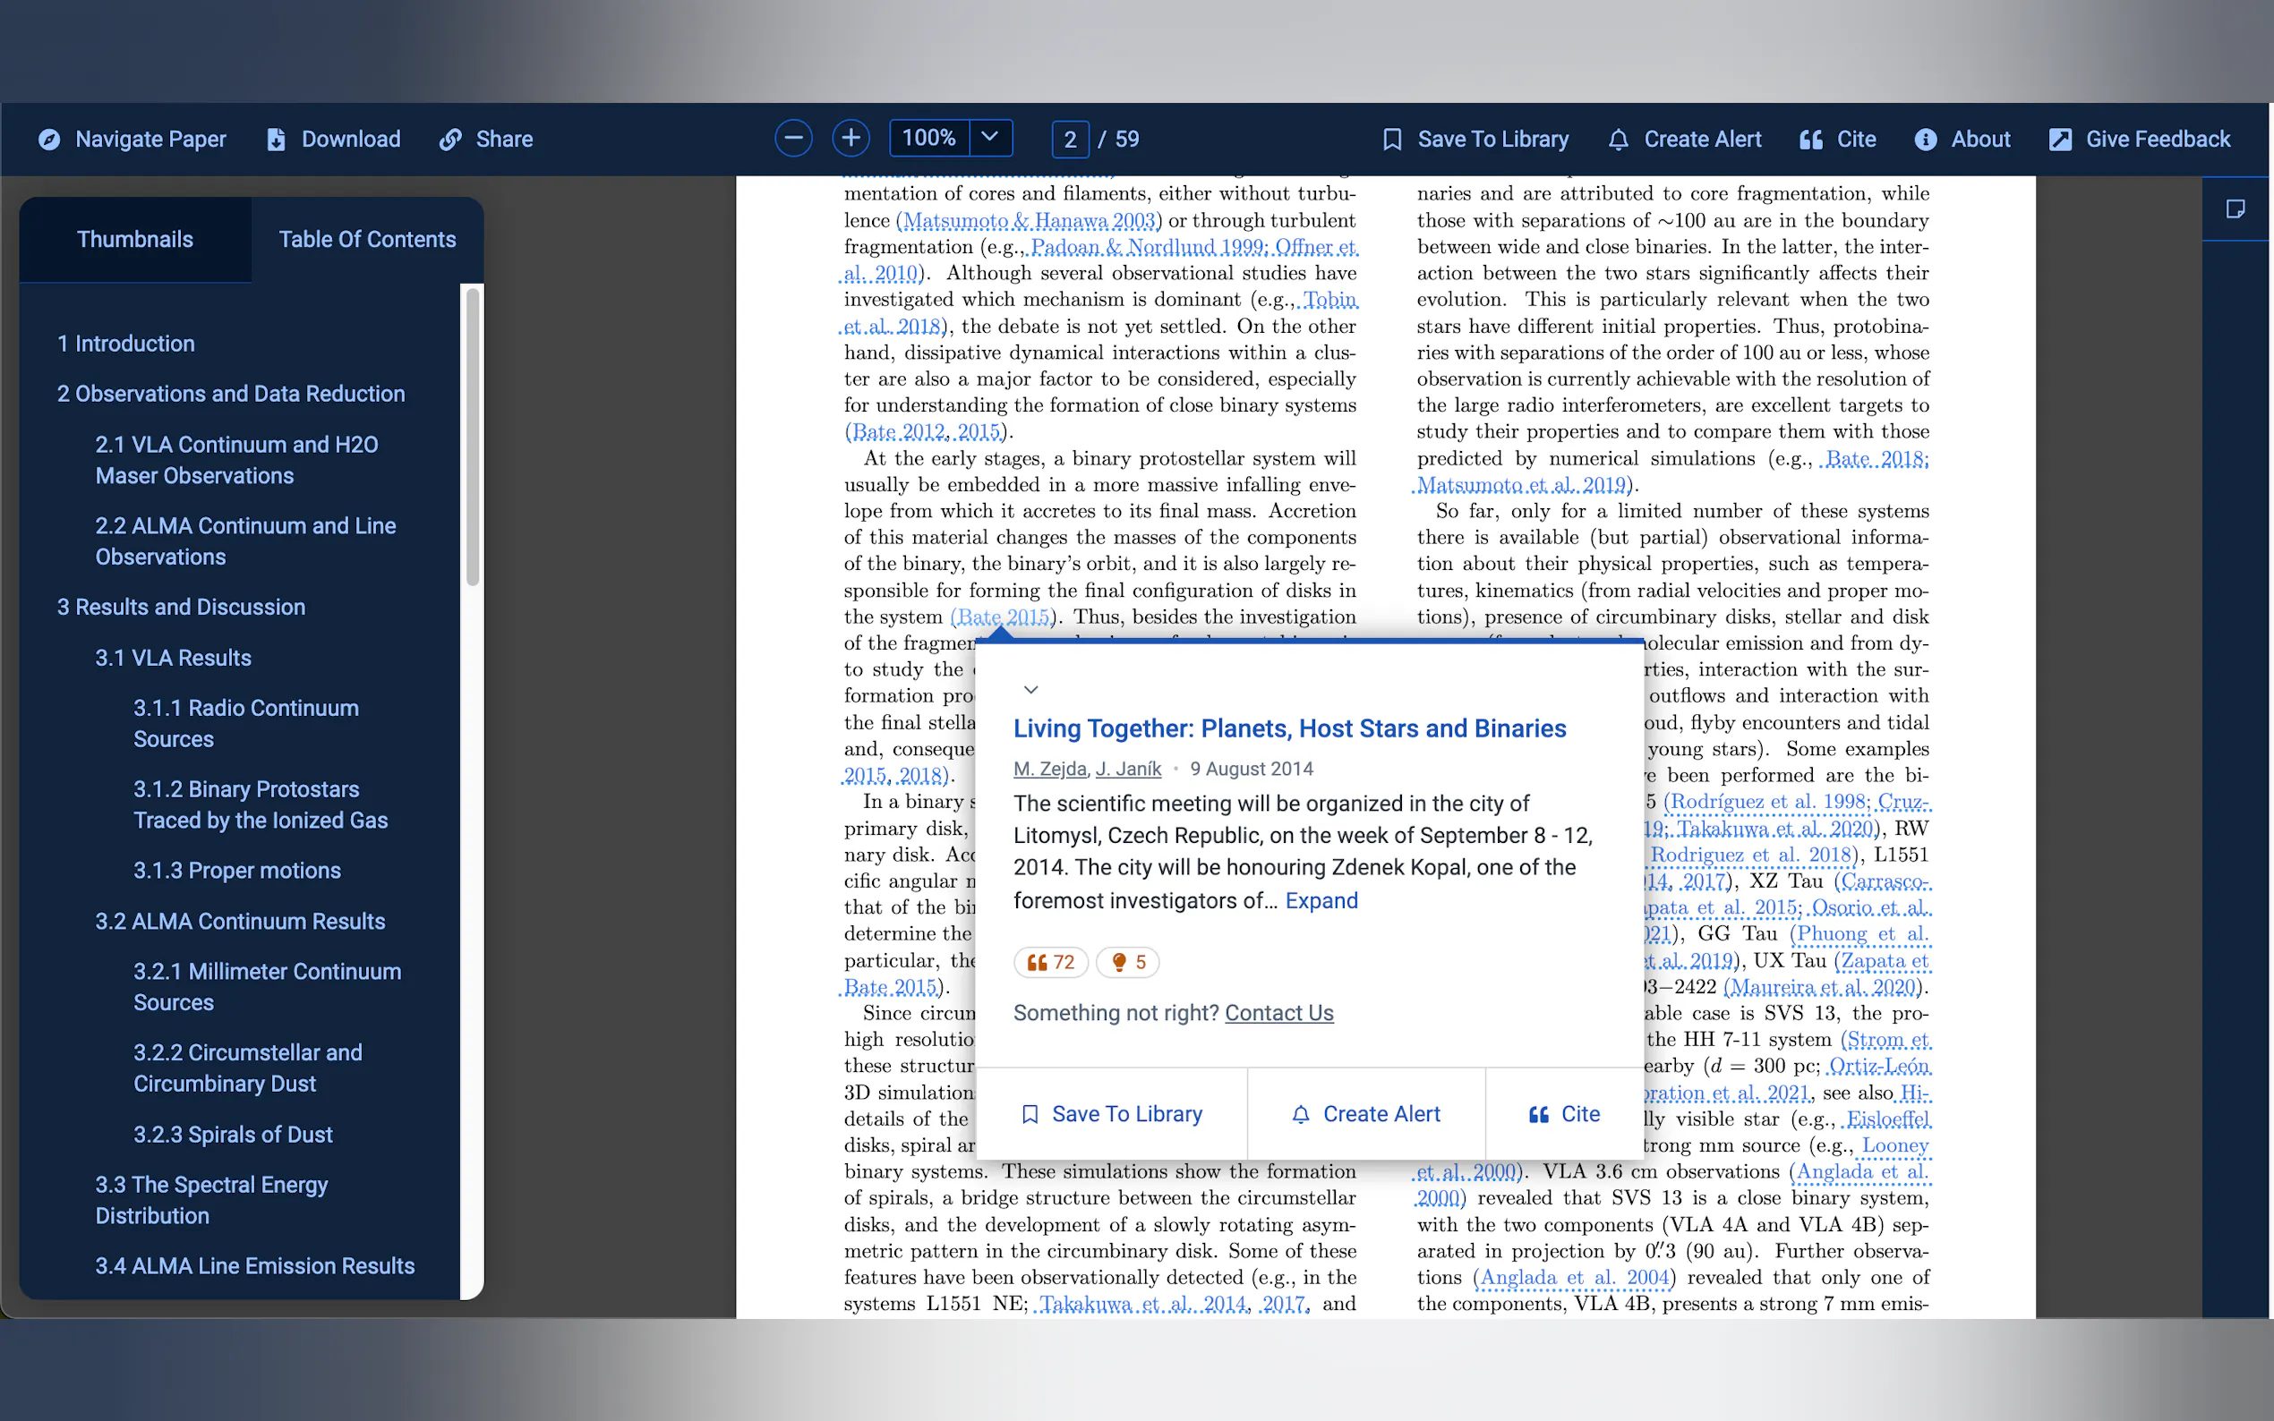Open the notes panel icon at right
The width and height of the screenshot is (2274, 1421).
(2235, 208)
